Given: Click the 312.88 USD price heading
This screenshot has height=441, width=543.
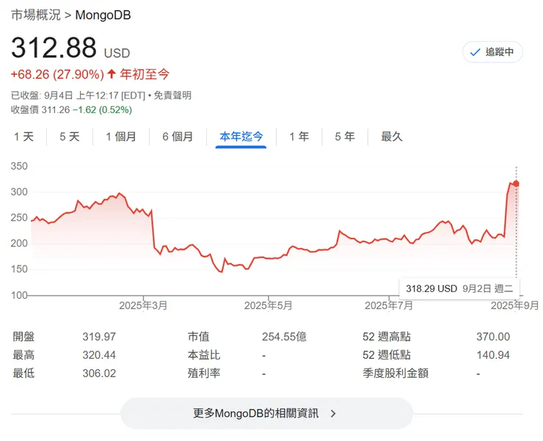Looking at the screenshot, I should coord(70,49).
